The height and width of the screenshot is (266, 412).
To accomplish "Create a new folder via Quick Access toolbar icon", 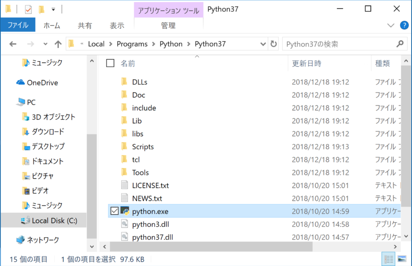I will [x=42, y=9].
